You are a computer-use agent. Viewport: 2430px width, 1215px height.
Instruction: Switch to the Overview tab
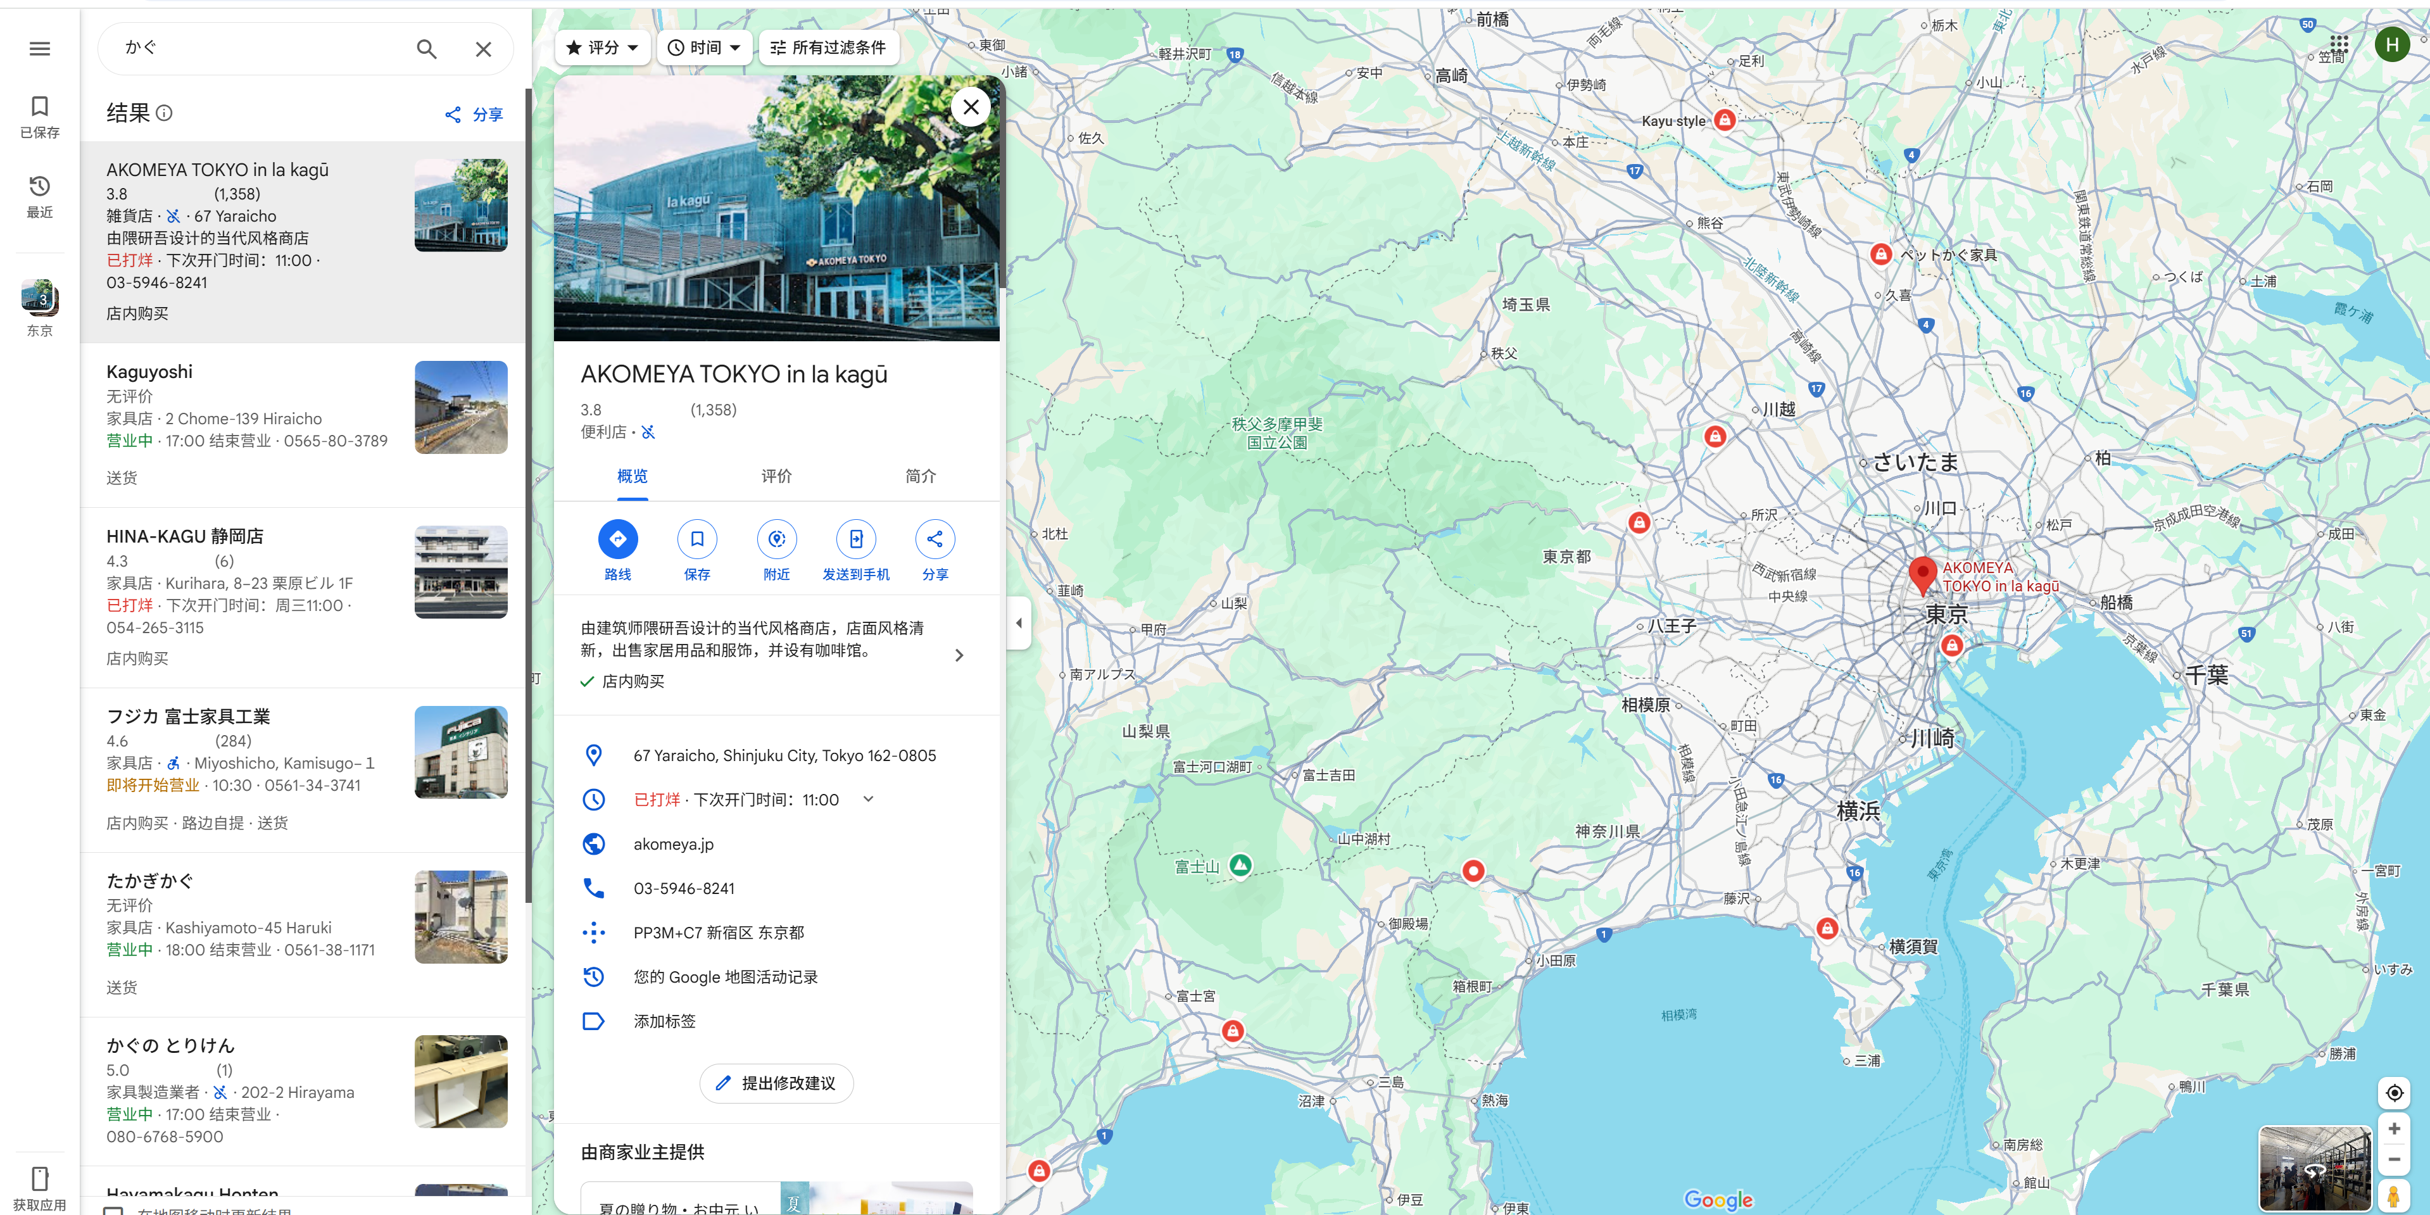click(632, 476)
